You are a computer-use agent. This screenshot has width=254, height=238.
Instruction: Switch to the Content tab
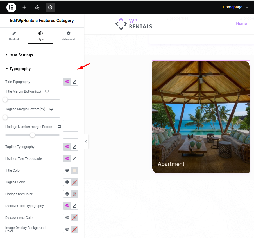[14, 36]
